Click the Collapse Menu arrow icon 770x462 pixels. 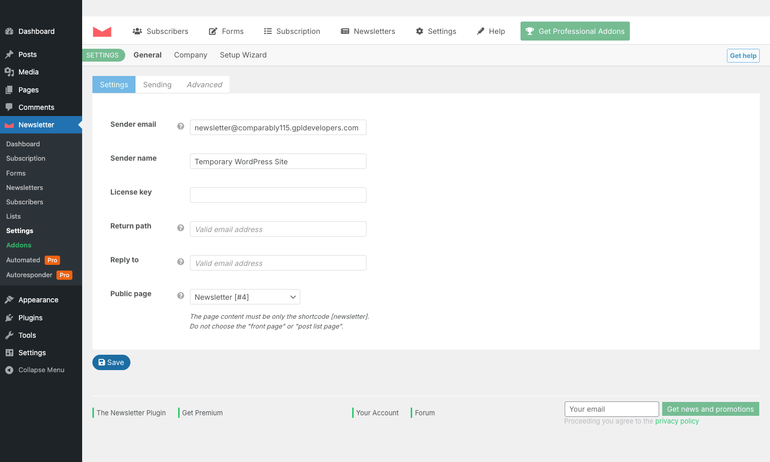coord(9,370)
